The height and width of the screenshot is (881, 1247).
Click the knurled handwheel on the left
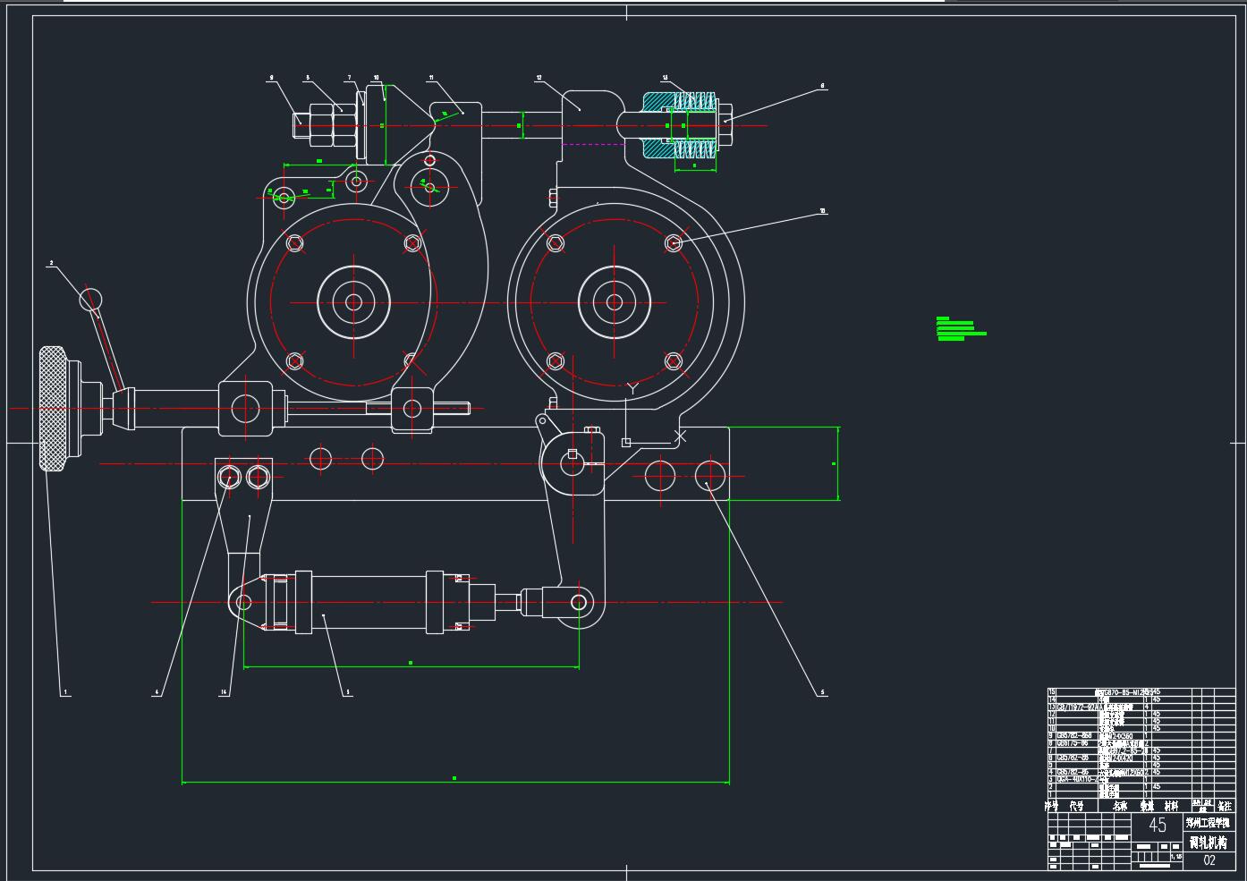point(54,409)
